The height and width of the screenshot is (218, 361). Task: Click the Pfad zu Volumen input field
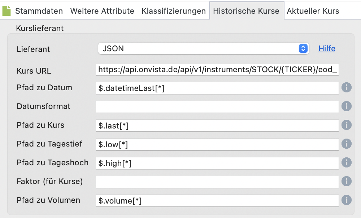coord(217,200)
